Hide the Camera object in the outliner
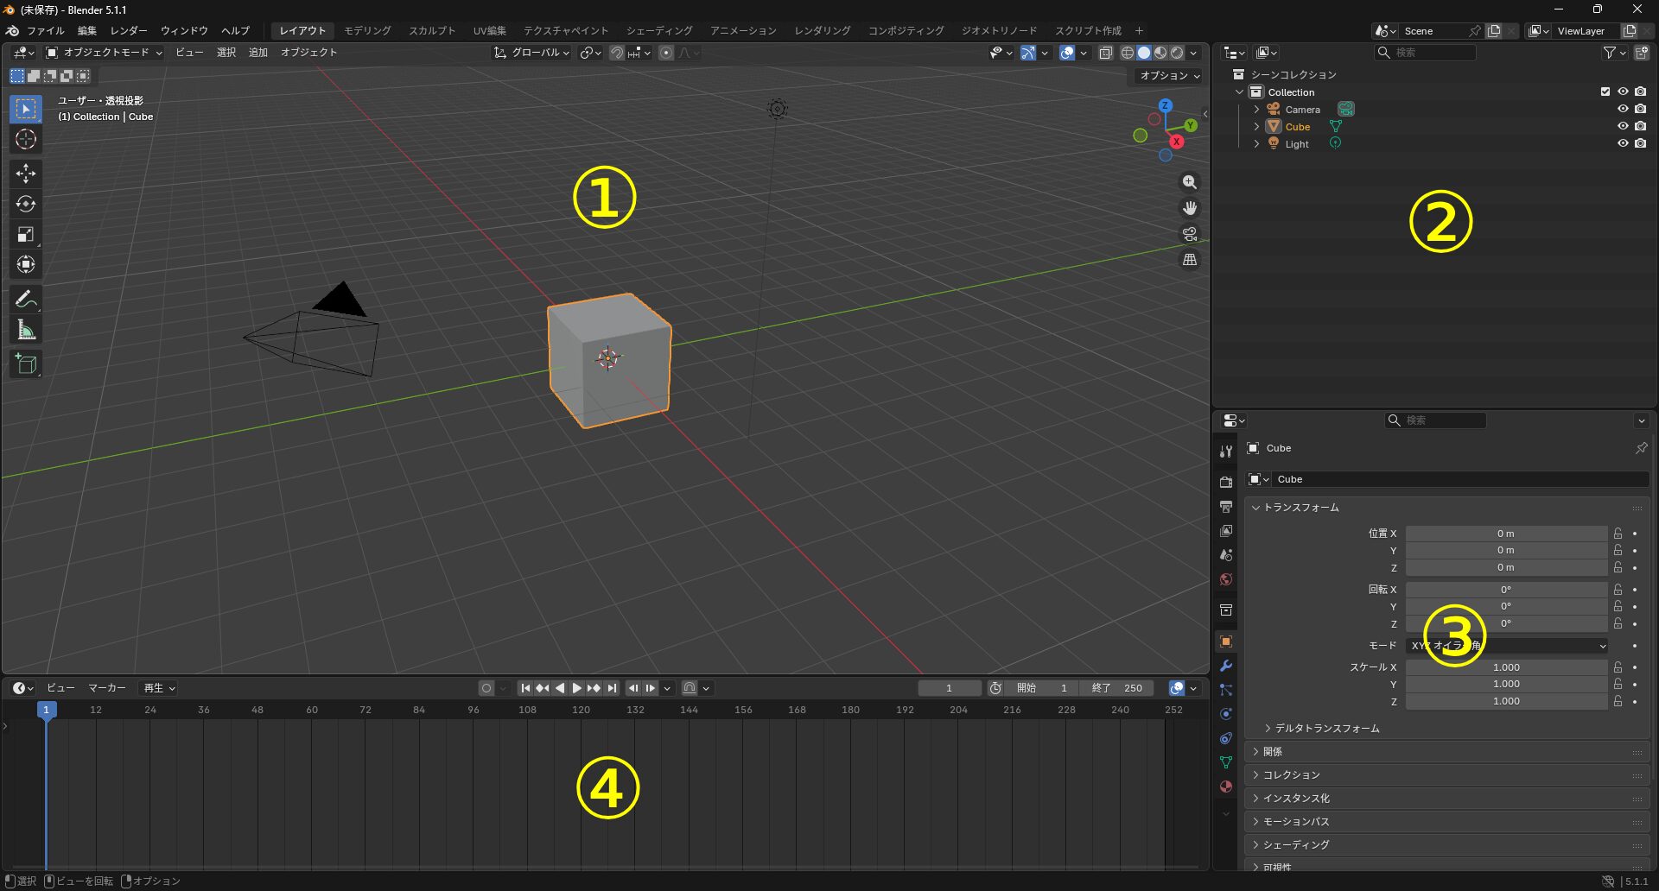Screen dimensions: 1659x891 pos(1623,109)
